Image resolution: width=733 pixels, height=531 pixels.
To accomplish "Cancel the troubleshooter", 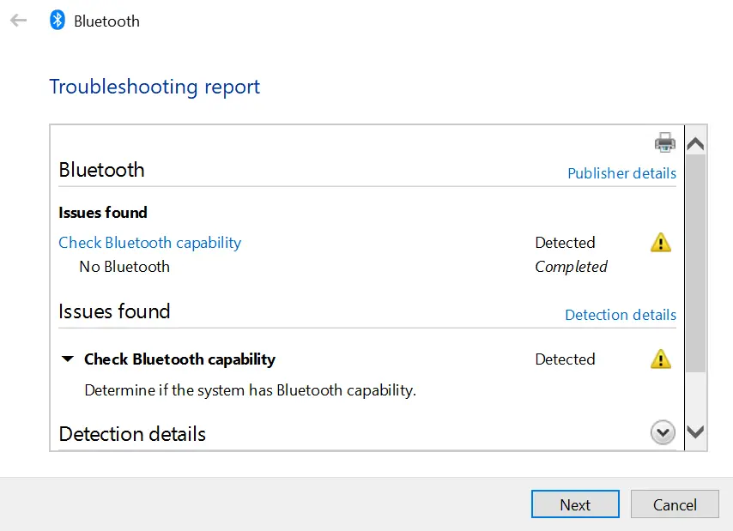I will click(x=675, y=504).
